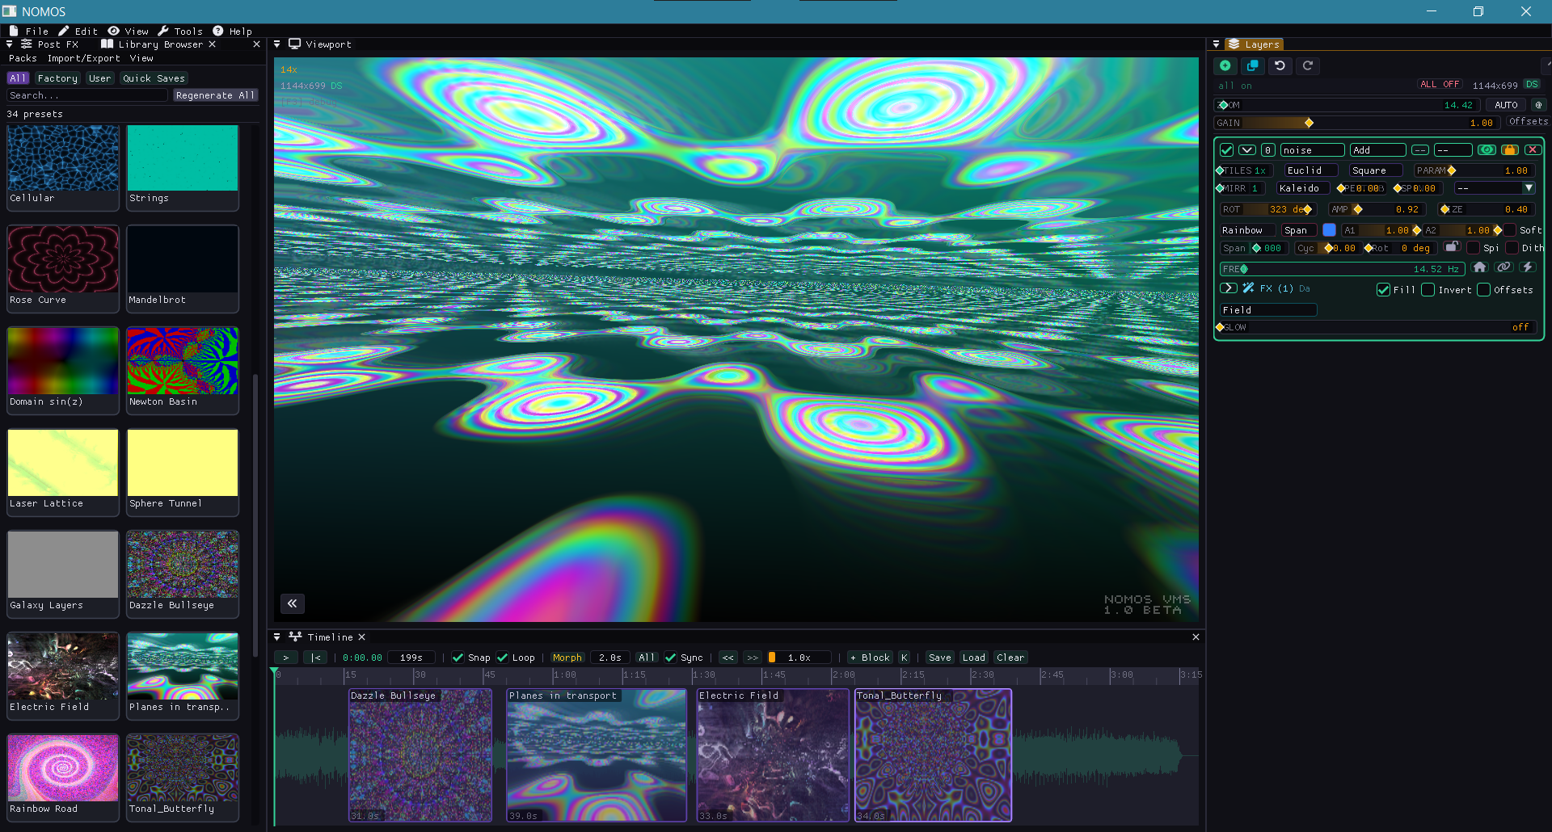This screenshot has width=1552, height=832.
Task: Undo the last action in the Layers panel
Action: pyautogui.click(x=1280, y=65)
